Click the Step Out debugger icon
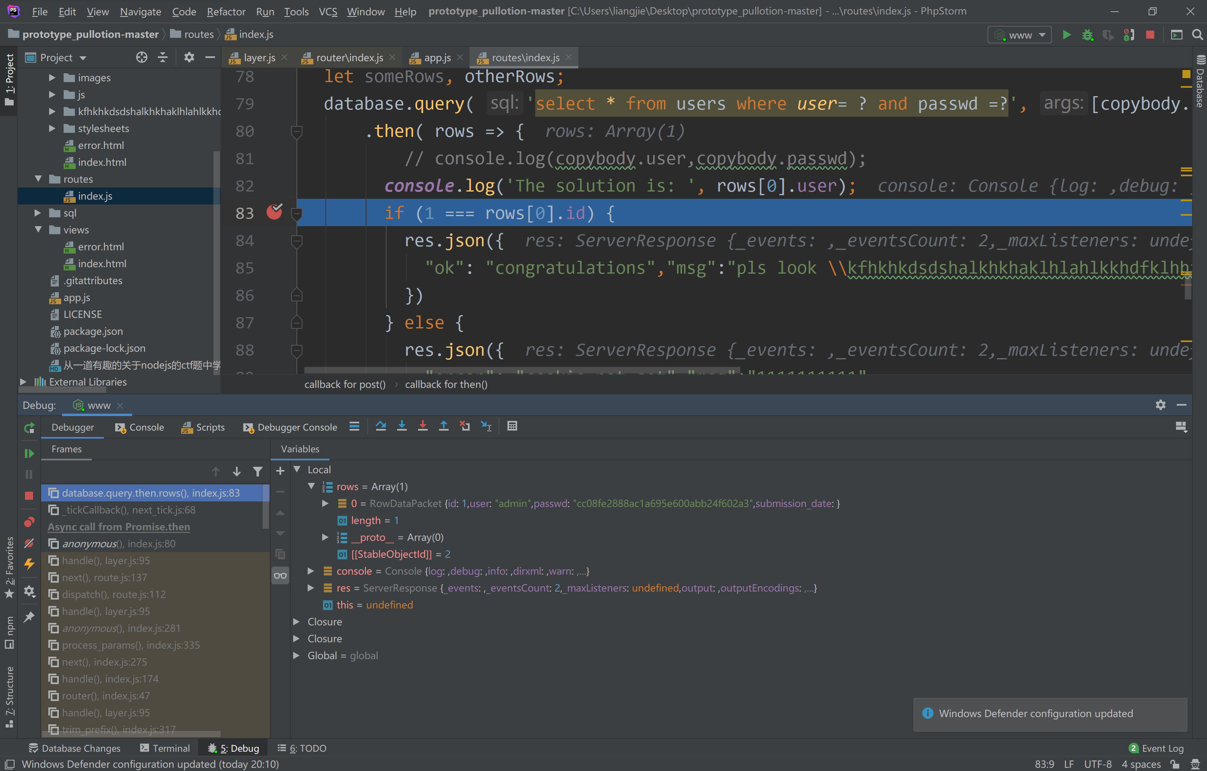 443,426
